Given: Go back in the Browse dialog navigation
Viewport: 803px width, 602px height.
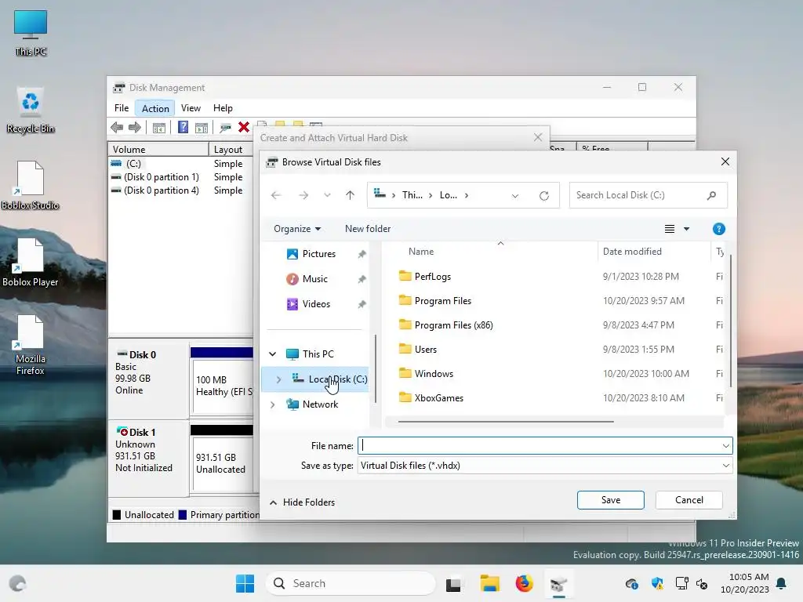Looking at the screenshot, I should pyautogui.click(x=276, y=195).
